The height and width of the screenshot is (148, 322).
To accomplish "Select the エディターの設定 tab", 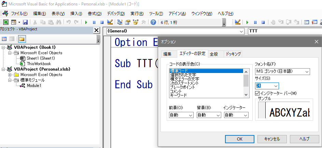I will 193,54.
